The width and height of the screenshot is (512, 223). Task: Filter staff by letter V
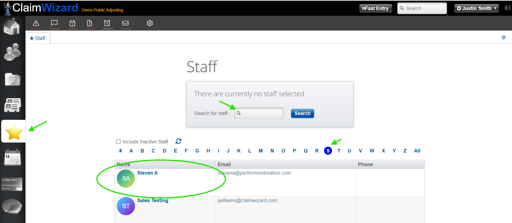coord(360,151)
